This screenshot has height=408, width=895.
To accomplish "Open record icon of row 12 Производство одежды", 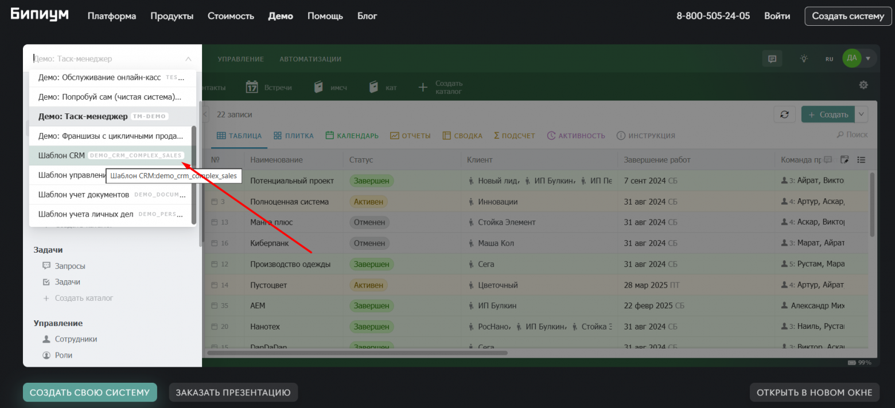I will pos(215,264).
